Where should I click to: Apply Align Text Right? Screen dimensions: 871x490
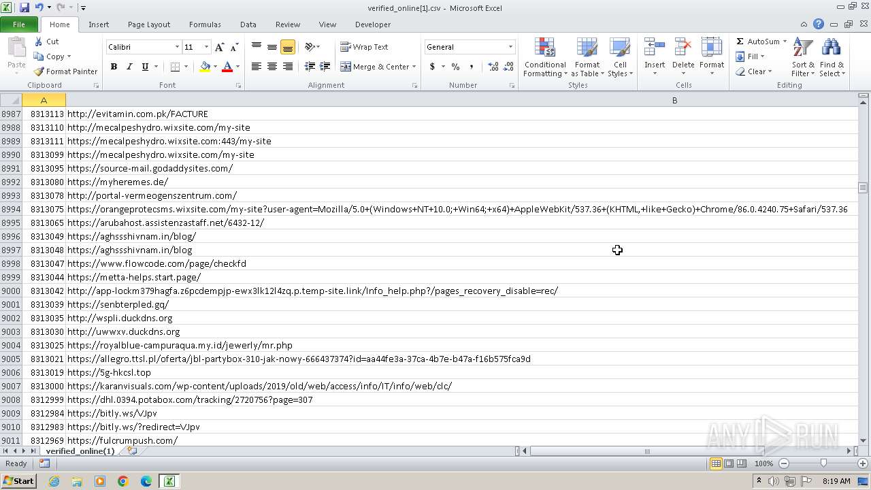pos(288,67)
